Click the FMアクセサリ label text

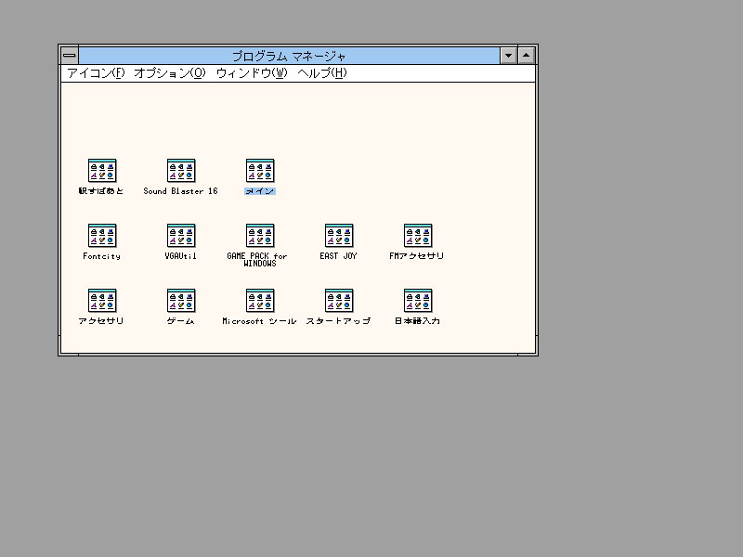pyautogui.click(x=416, y=256)
